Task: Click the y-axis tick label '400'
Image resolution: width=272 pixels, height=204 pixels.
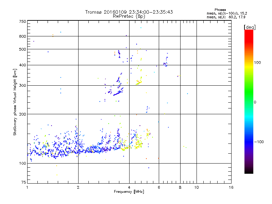Action: 22,65
